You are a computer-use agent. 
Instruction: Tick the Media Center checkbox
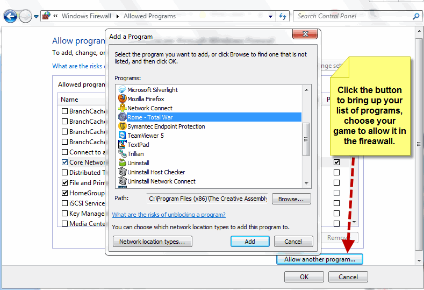point(64,224)
